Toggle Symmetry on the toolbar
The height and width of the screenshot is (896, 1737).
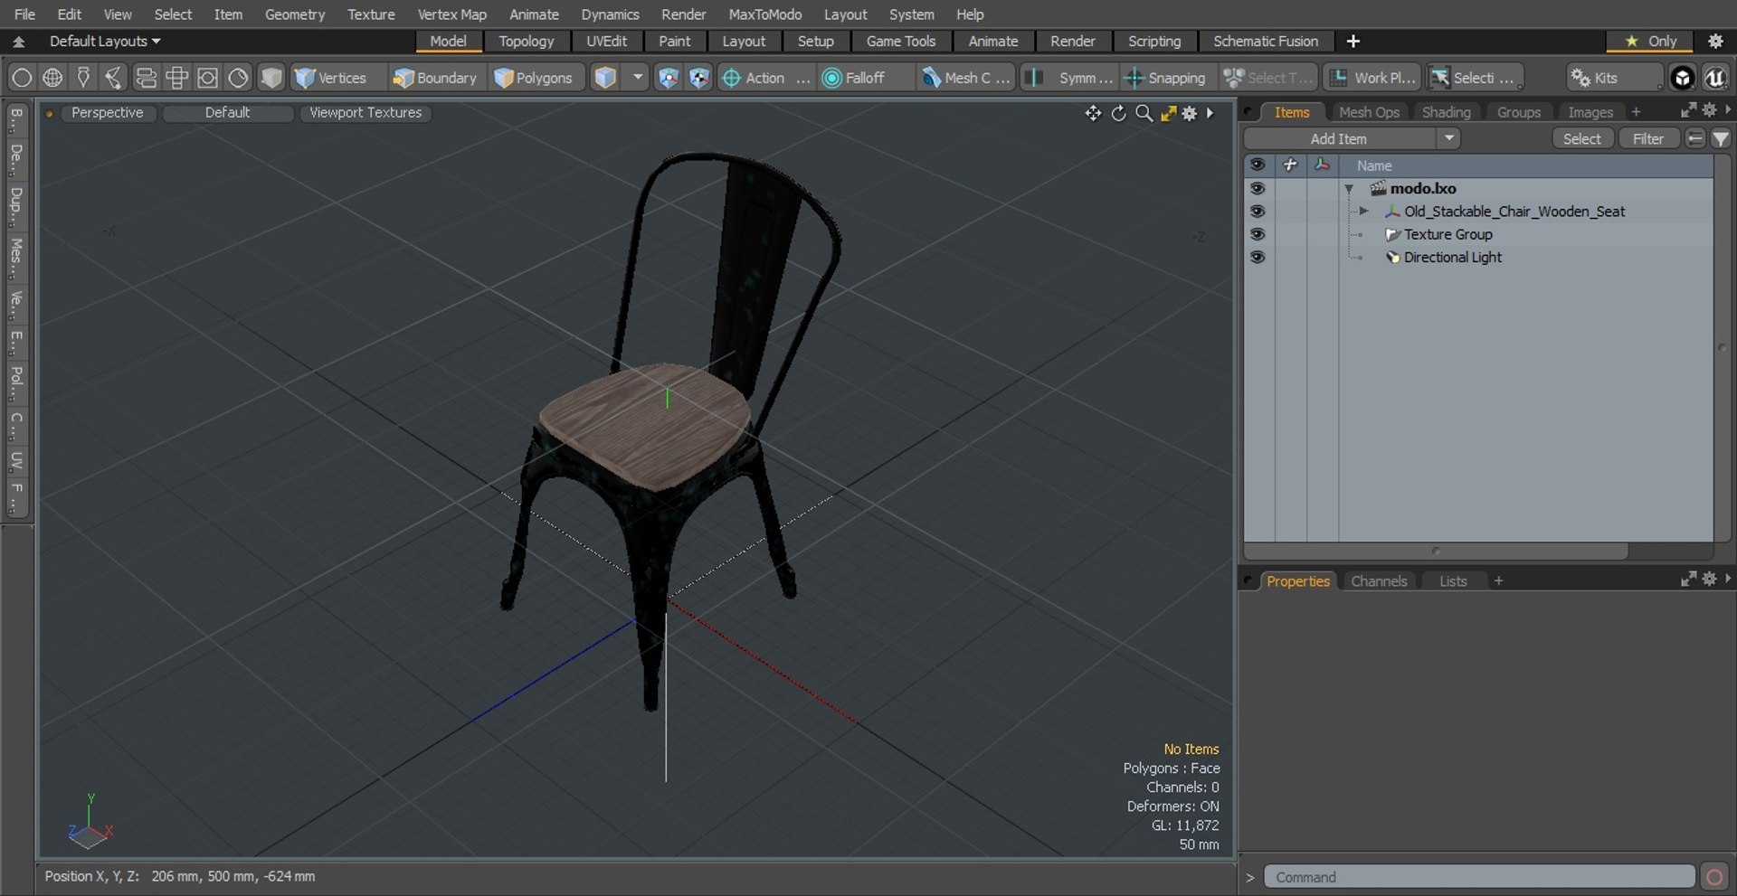[x=1070, y=78]
